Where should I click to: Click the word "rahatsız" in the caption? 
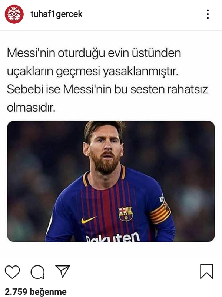[188, 90]
